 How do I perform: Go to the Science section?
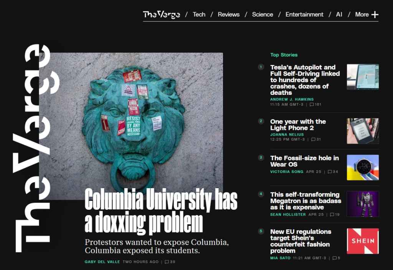pyautogui.click(x=263, y=15)
